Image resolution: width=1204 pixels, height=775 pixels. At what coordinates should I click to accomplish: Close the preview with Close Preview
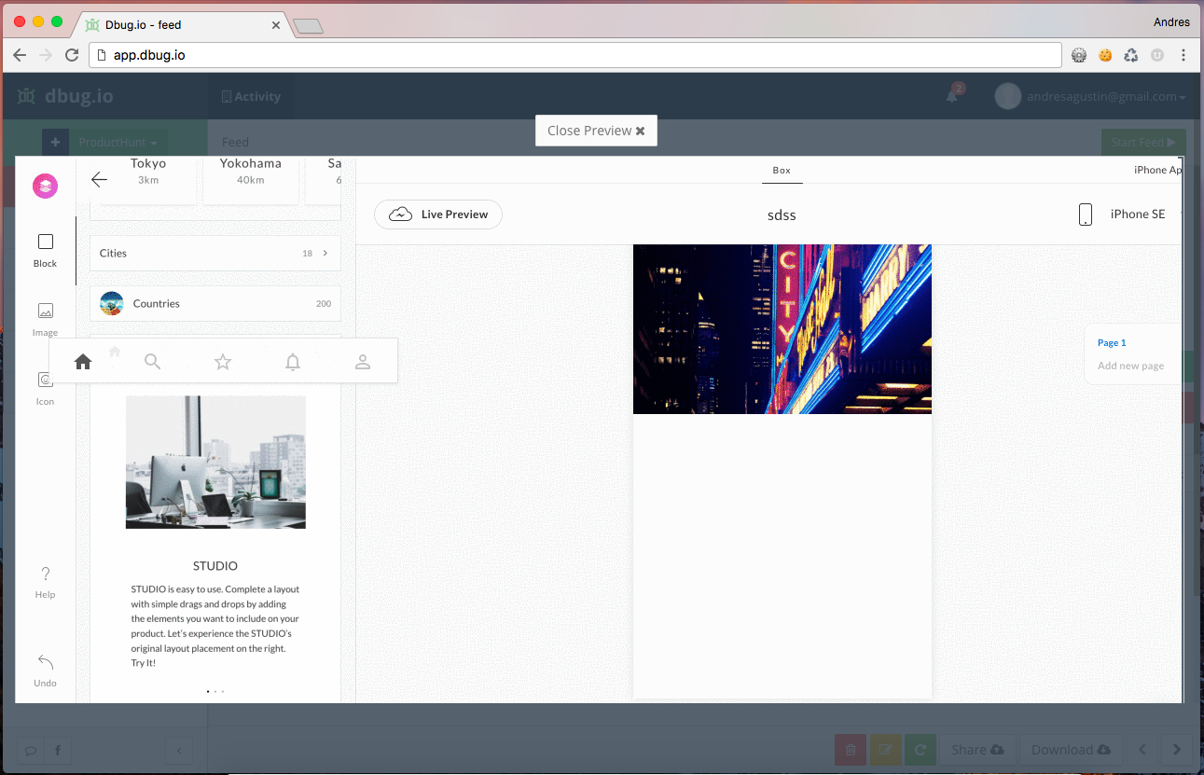point(596,131)
